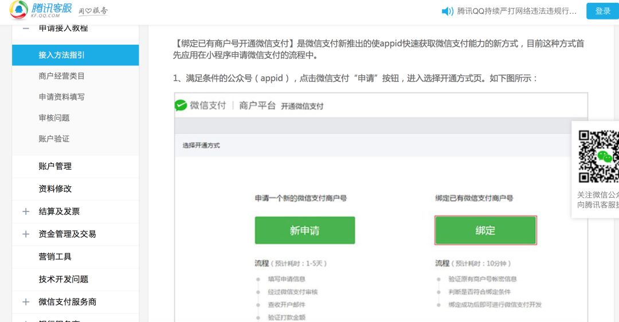Click the green 绑定 button

[x=485, y=230]
